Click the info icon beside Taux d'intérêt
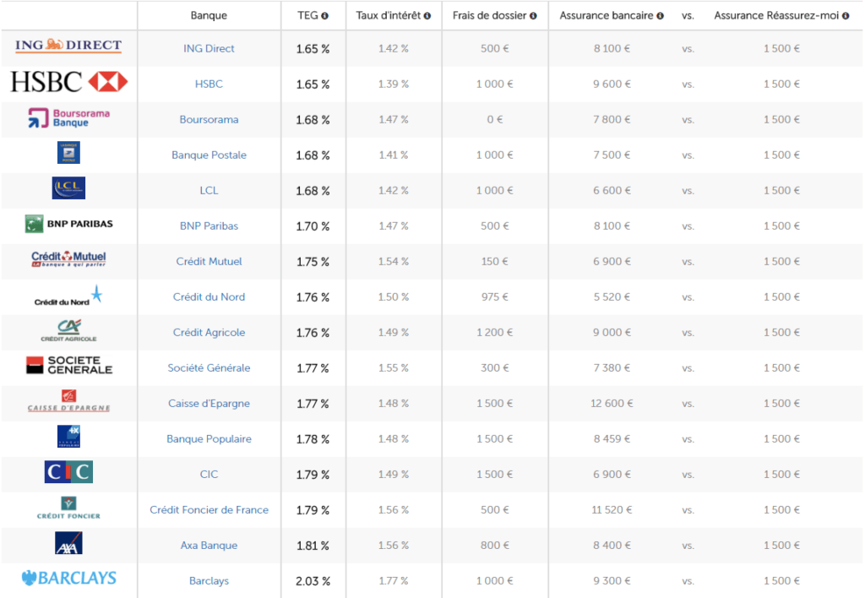The height and width of the screenshot is (598, 865). tap(427, 16)
